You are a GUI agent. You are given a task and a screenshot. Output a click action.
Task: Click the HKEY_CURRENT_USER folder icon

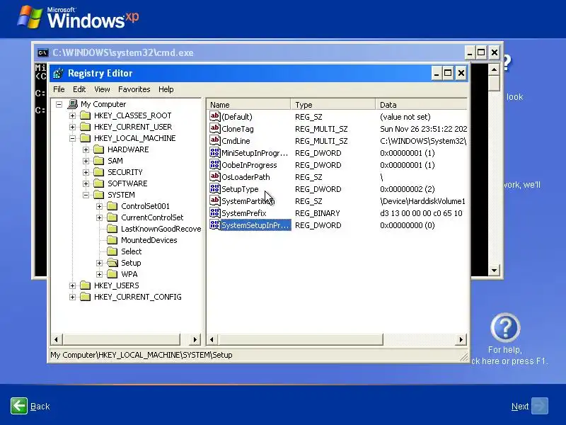click(x=85, y=127)
